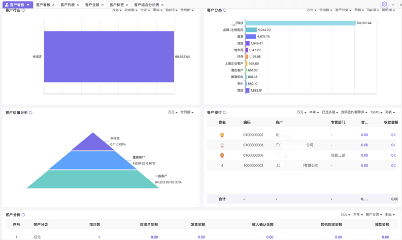This screenshot has width=402, height=240.
Task: Click the 0.00 contract value for customer 0100000002
Action: tap(364, 135)
